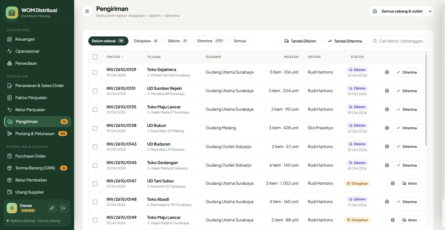
Task: Open Keuangan dashboard from sidebar
Action: [x=37, y=39]
